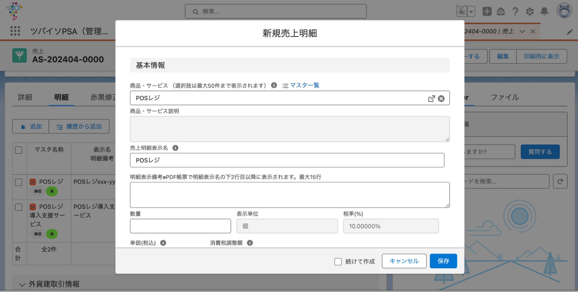The image size is (578, 292).
Task: Open the Trailhead guidance icon
Action: [501, 12]
